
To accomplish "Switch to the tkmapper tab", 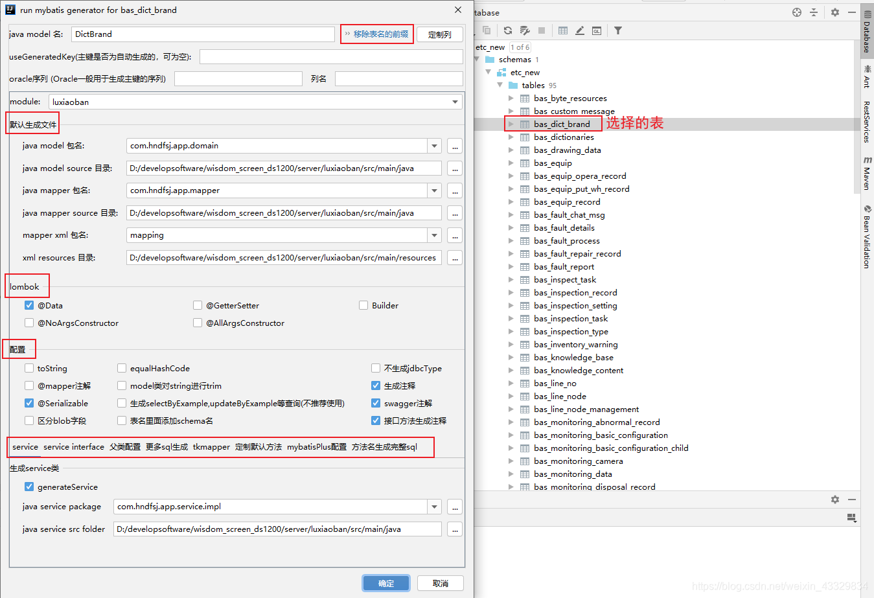I will coord(211,447).
